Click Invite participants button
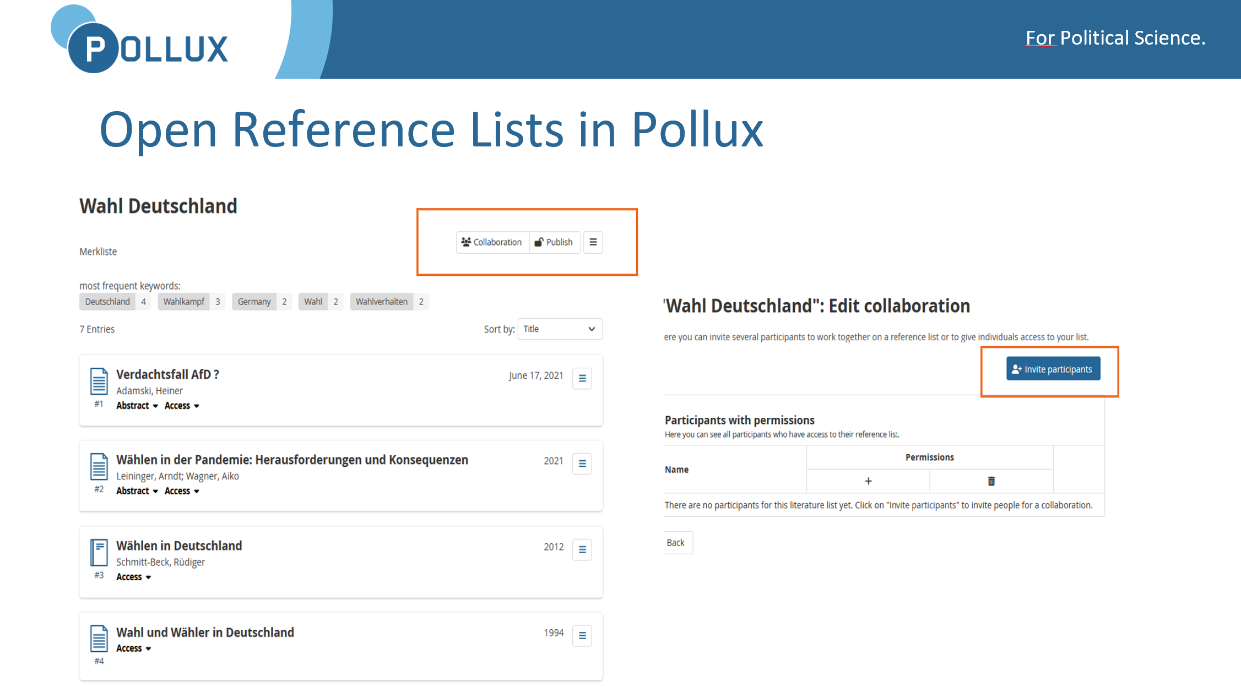Viewport: 1241px width, 687px height. [1053, 369]
